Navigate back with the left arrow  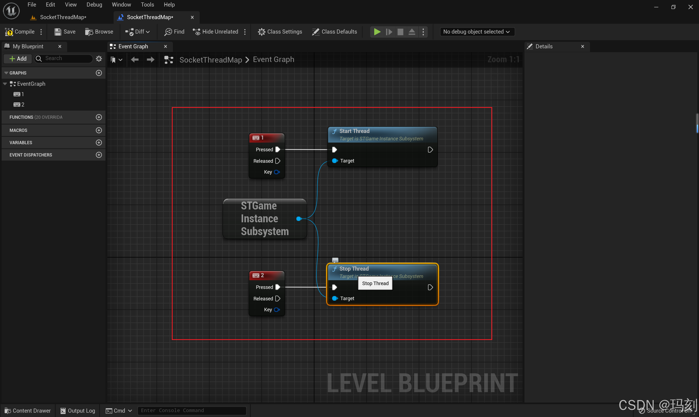coord(135,60)
